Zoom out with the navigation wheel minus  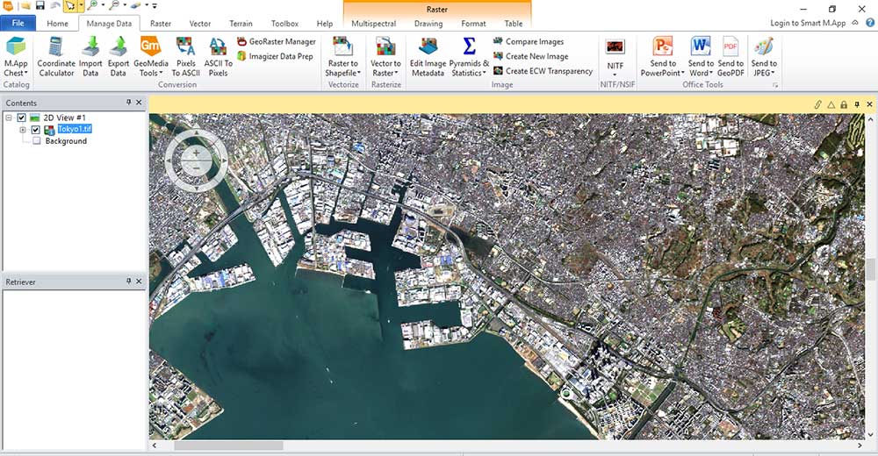coord(196,167)
